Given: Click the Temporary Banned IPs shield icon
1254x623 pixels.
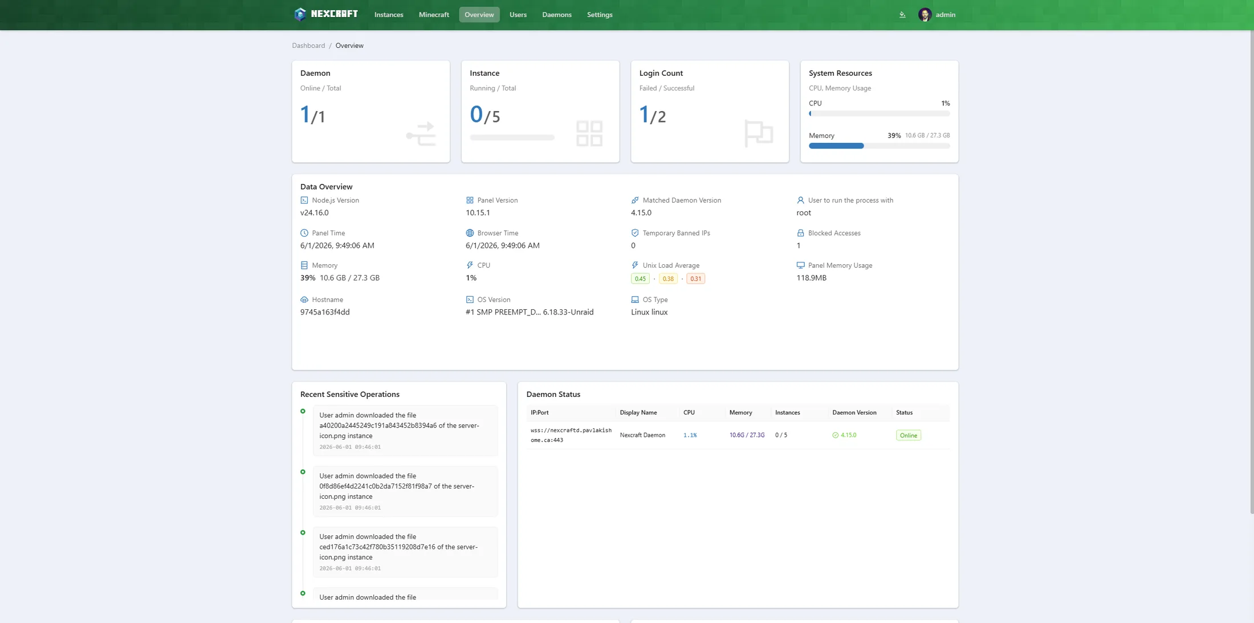Looking at the screenshot, I should tap(635, 233).
